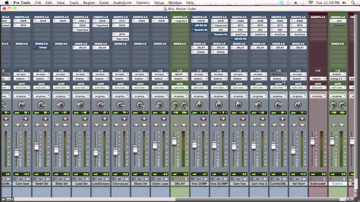Click the Lead Gtr pan knob
The width and height of the screenshot is (360, 202).
pyautogui.click(x=80, y=105)
